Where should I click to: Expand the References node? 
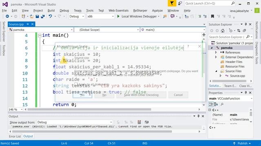click(216, 52)
